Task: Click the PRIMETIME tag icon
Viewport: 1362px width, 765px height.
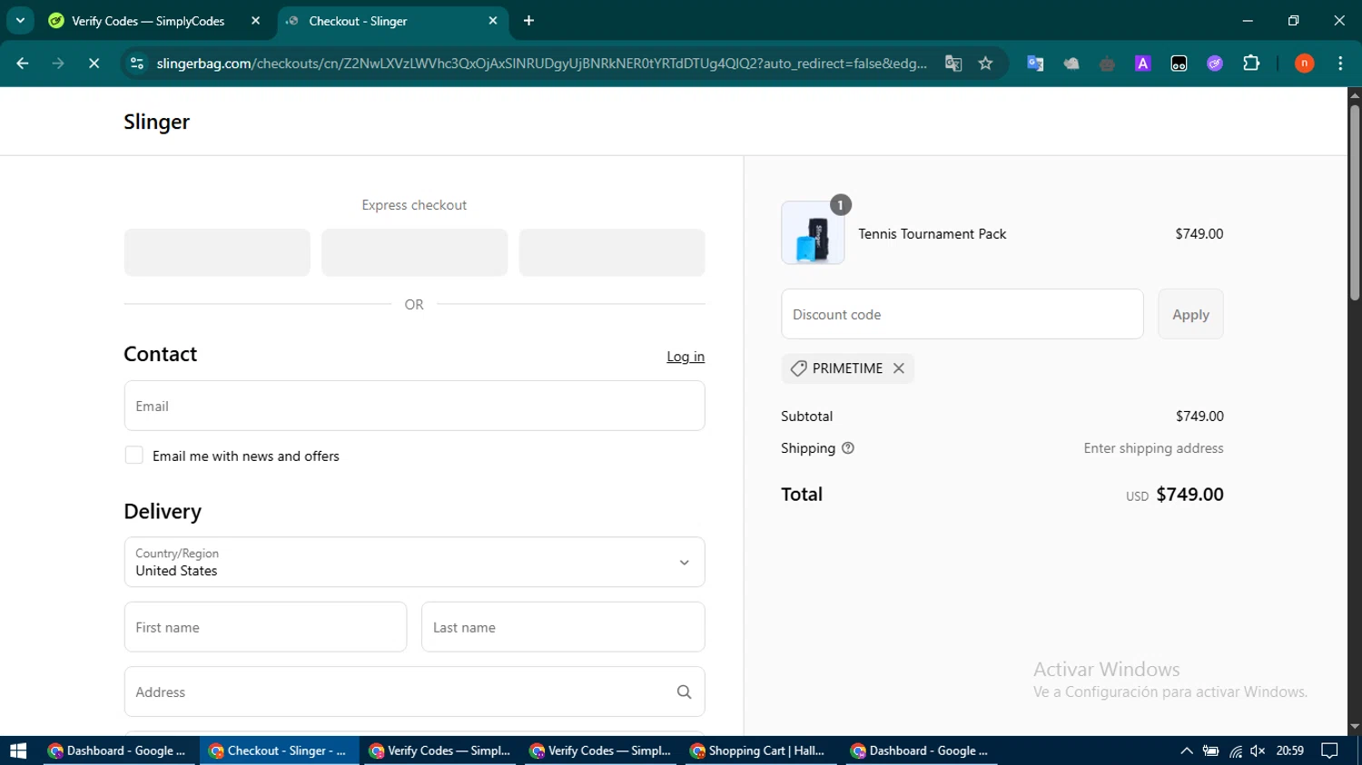Action: 798,368
